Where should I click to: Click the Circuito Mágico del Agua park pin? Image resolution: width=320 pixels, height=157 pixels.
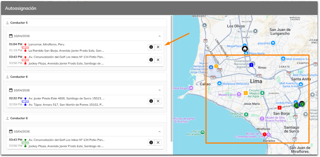click(x=263, y=93)
